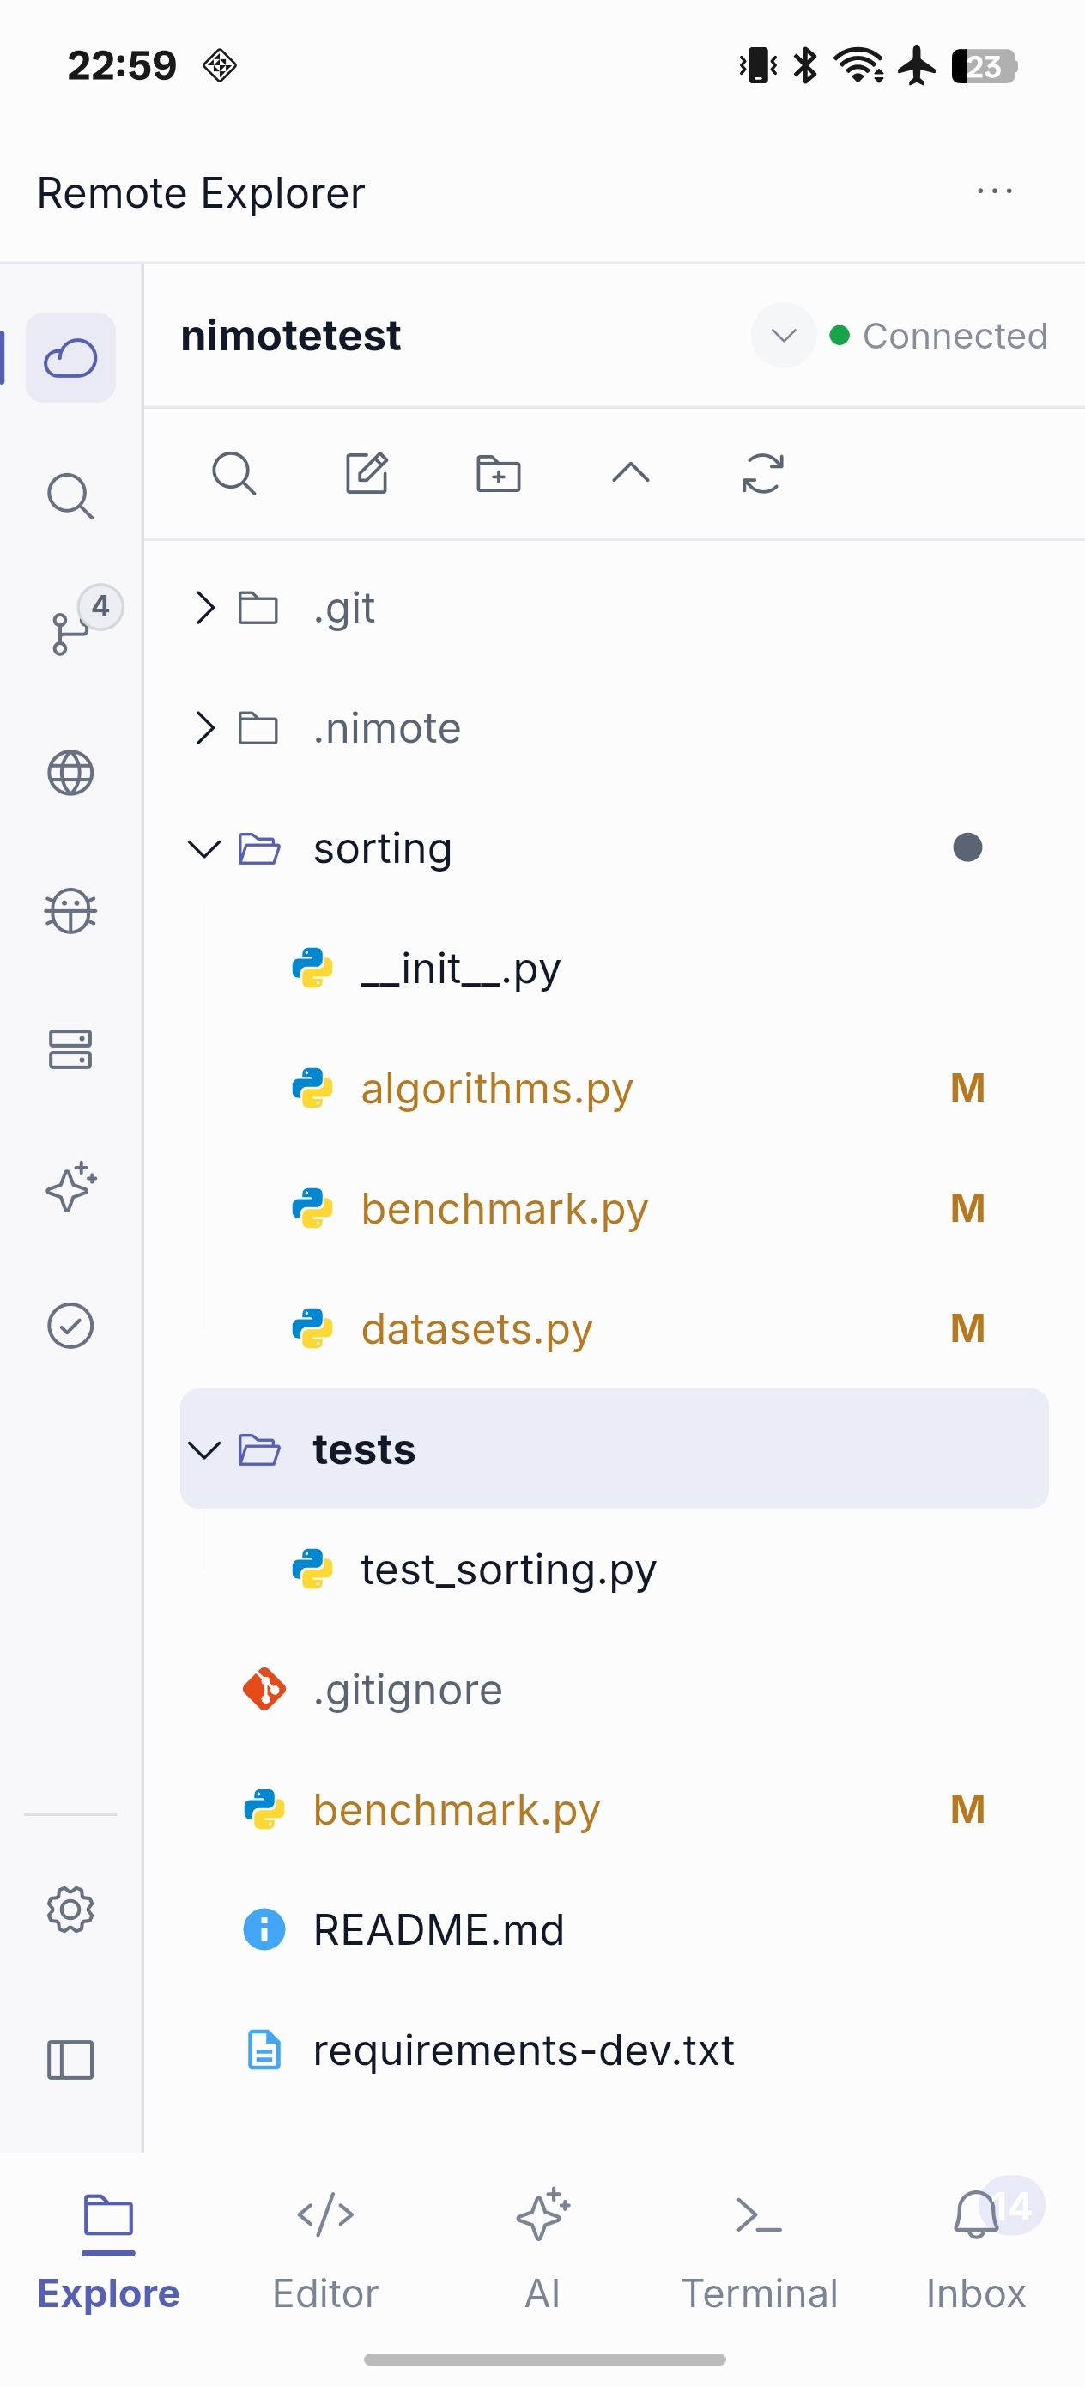Go up a directory with the caret icon

tap(631, 473)
